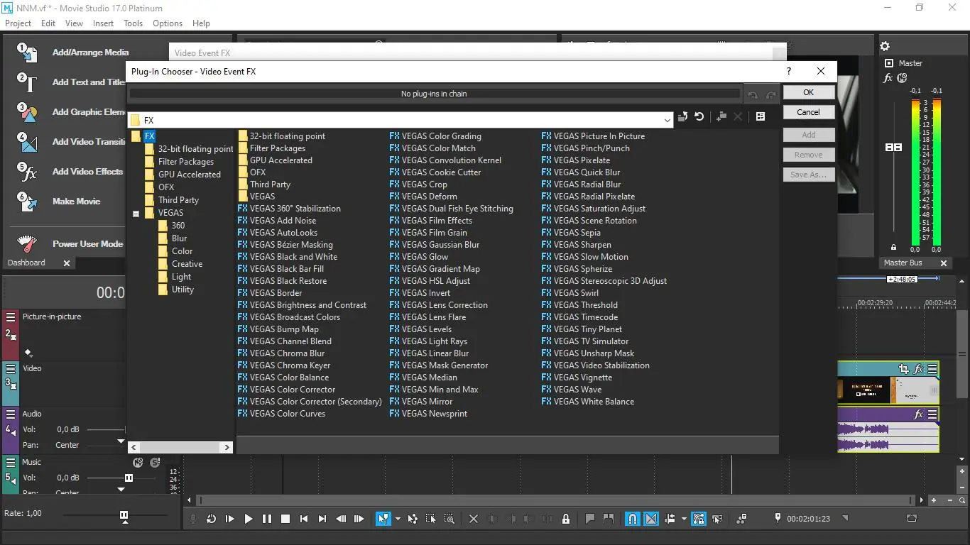This screenshot has width=970, height=545.
Task: Toggle Automatic Crossfades icon
Action: [x=651, y=519]
